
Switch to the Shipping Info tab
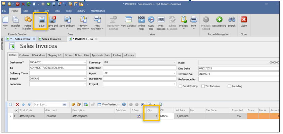coord(55,55)
